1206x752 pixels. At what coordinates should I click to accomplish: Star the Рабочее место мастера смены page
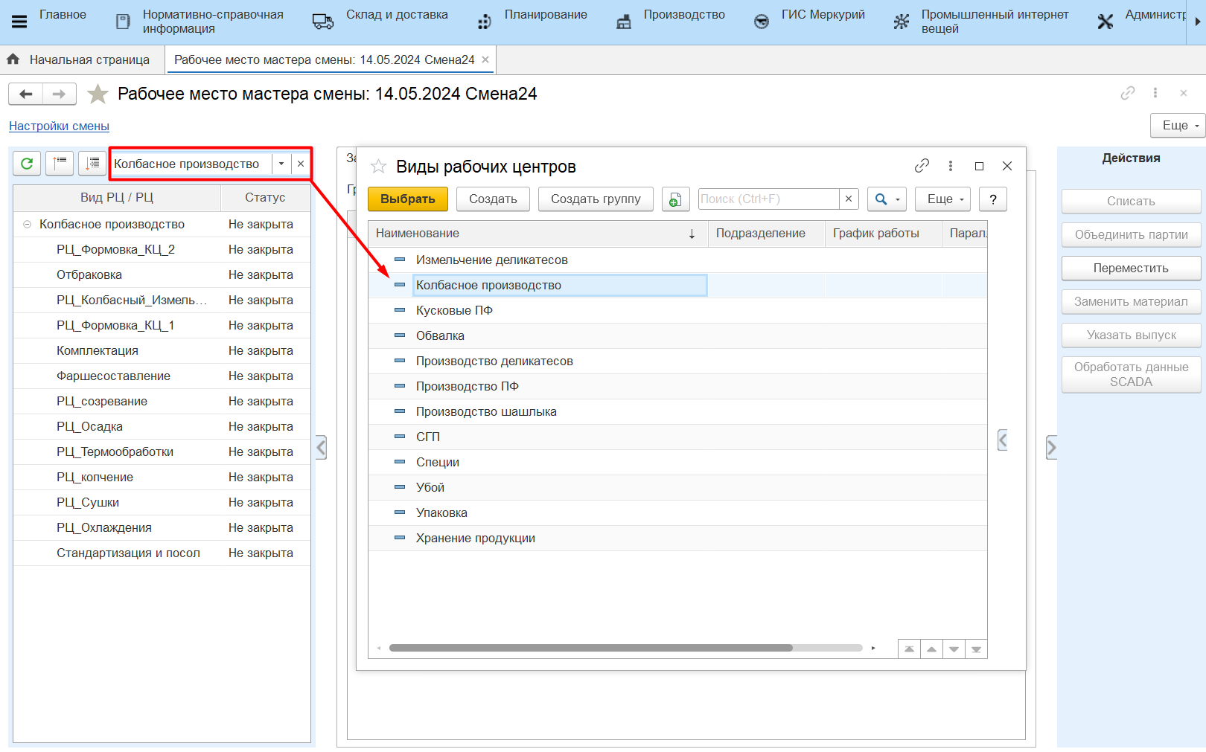click(x=98, y=94)
